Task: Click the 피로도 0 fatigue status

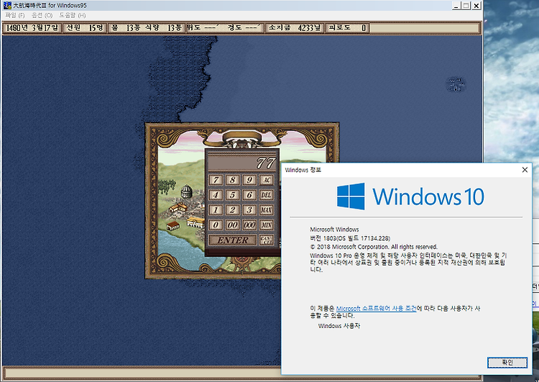Action: (347, 28)
